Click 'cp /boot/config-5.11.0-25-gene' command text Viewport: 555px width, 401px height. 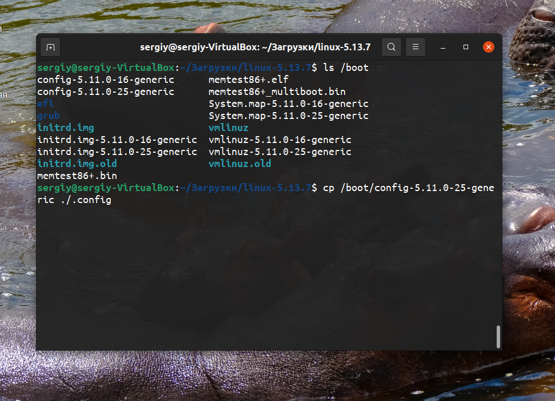(x=409, y=188)
